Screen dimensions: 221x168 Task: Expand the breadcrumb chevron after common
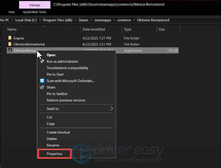[x=133, y=20]
